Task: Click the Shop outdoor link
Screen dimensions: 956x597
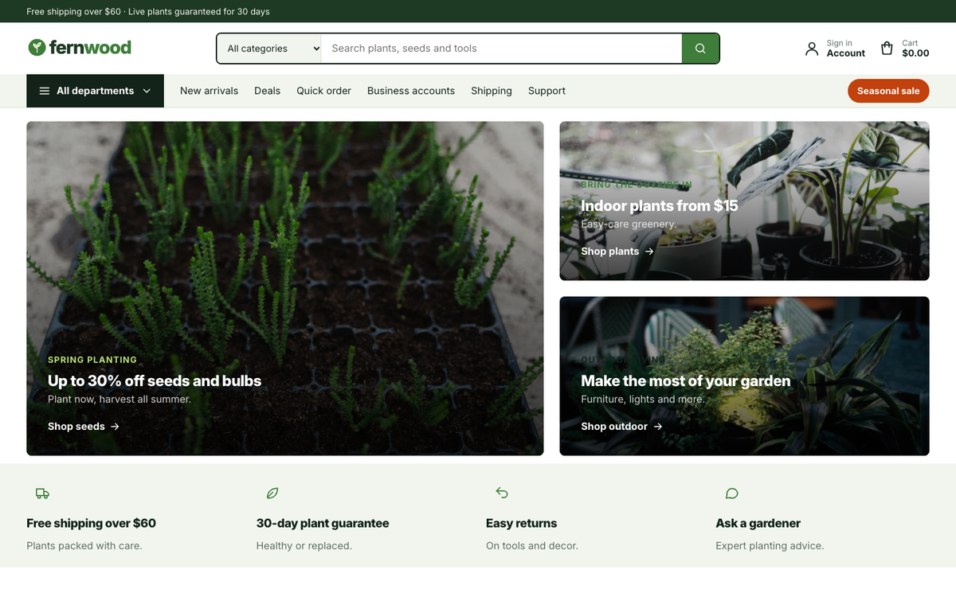Action: (621, 427)
